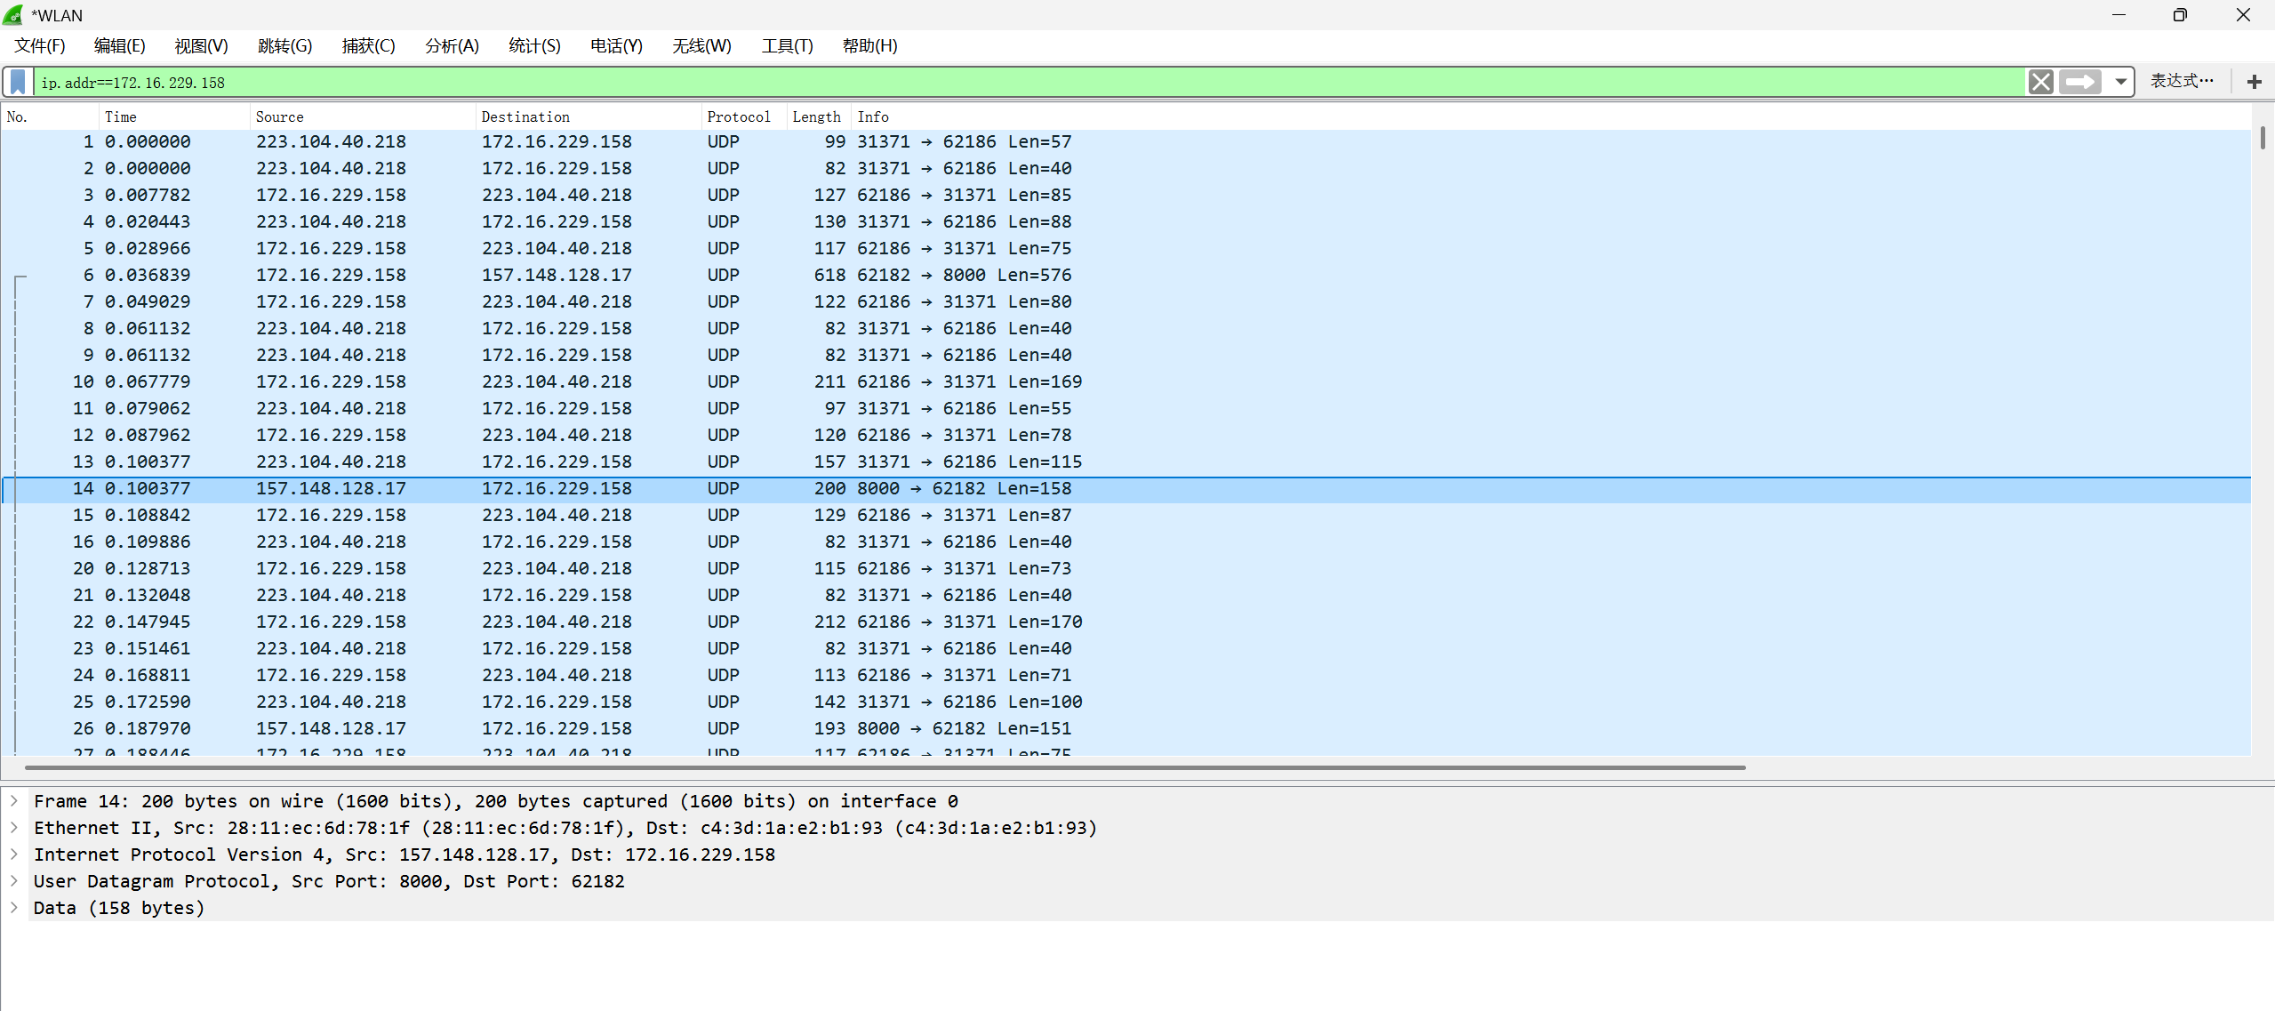The width and height of the screenshot is (2275, 1011).
Task: Click the filter bookmark icon
Action: point(18,83)
